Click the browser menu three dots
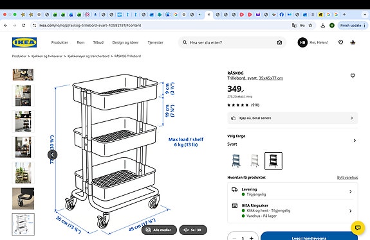Image resolution: width=370 pixels, height=240 pixels. click(x=365, y=25)
